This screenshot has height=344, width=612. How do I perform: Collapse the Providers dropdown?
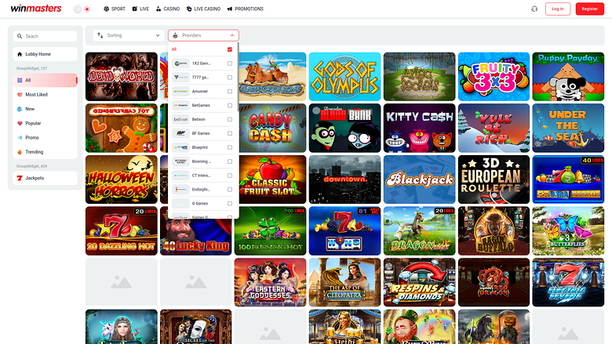[x=203, y=35]
